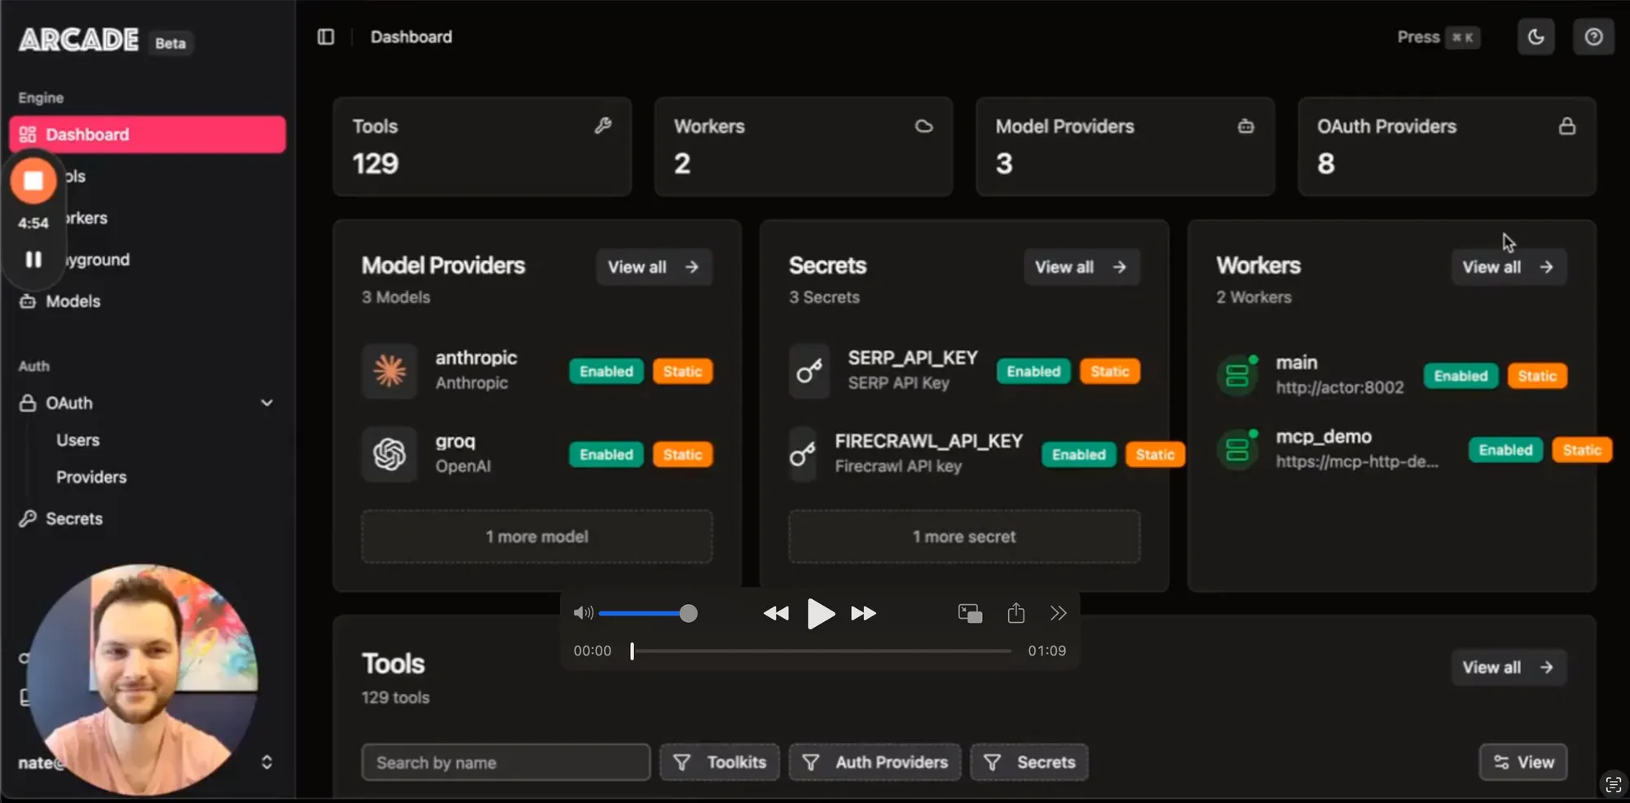The width and height of the screenshot is (1630, 803).
Task: Collapse the OAuth sidebar section
Action: [x=267, y=403]
